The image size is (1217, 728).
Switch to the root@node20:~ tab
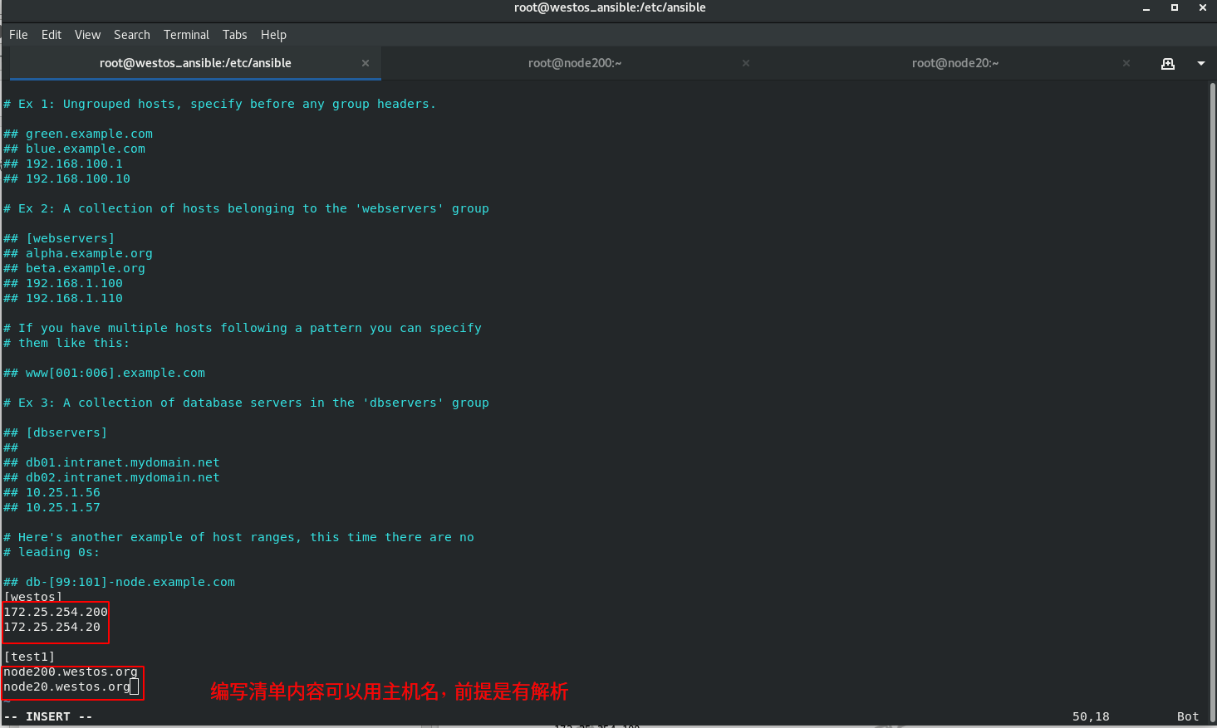coord(955,63)
